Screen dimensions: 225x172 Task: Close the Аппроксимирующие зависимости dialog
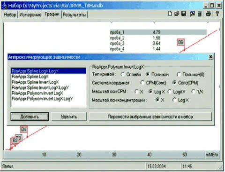(211, 57)
